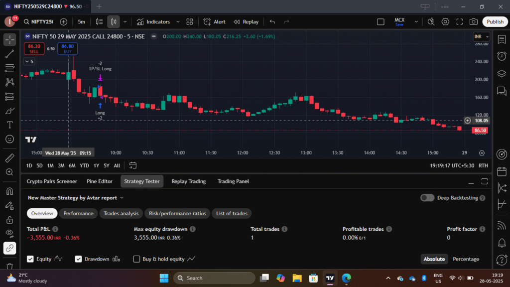Open the Replay Trading tab
The height and width of the screenshot is (287, 510).
coord(189,181)
